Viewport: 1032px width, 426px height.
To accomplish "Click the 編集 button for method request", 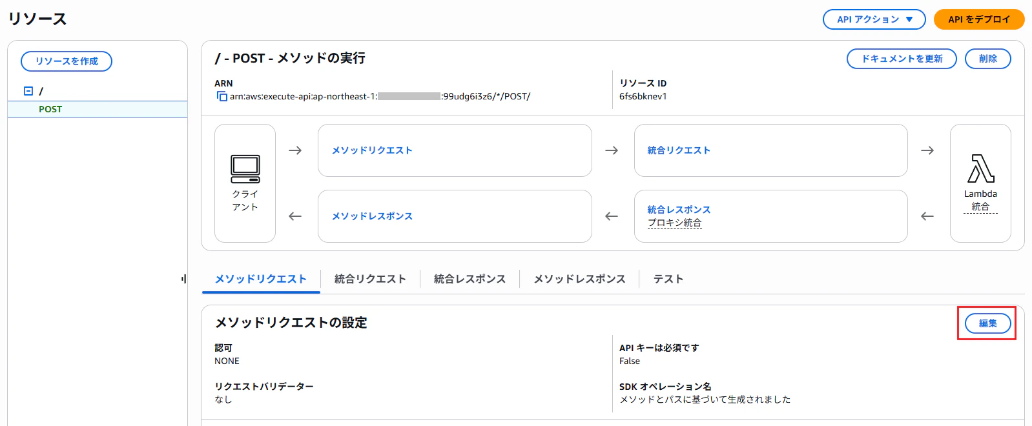I will click(987, 323).
